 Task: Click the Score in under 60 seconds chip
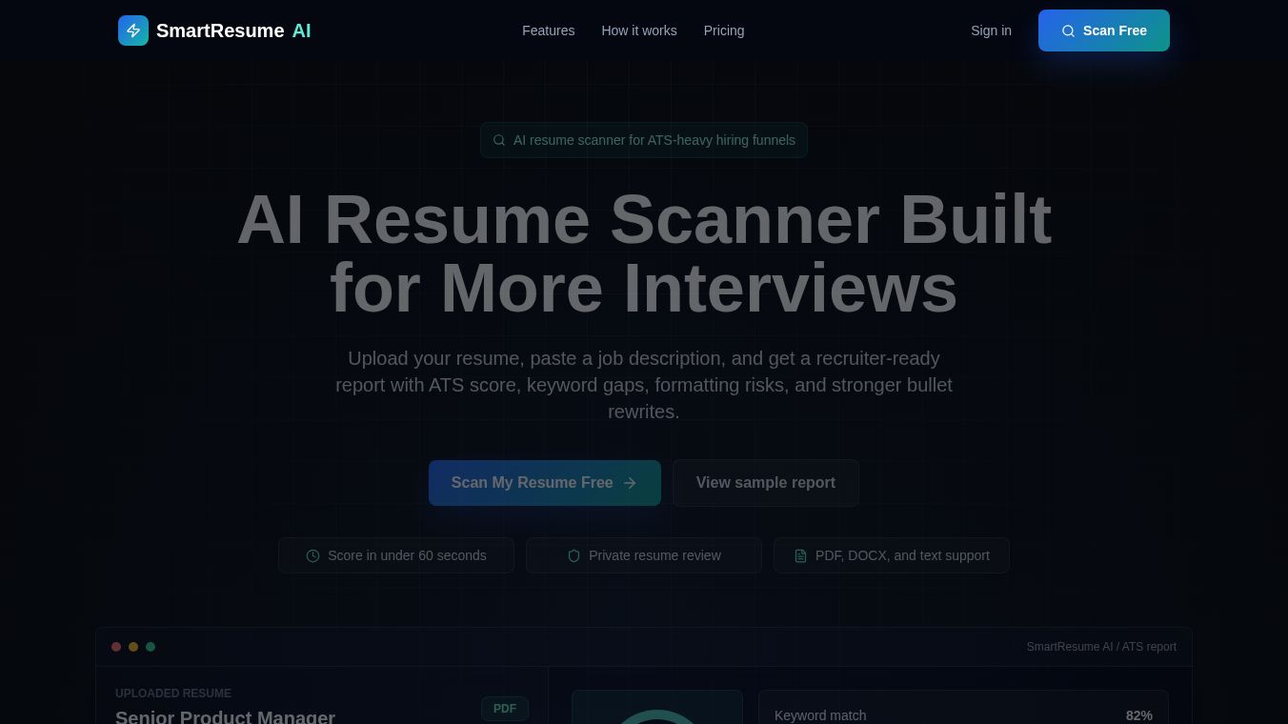tap(396, 555)
